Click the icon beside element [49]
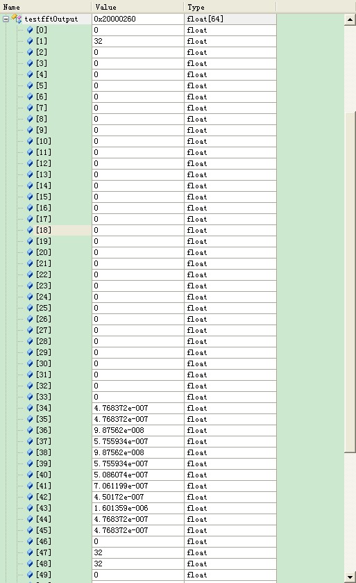The image size is (356, 583). pos(30,575)
